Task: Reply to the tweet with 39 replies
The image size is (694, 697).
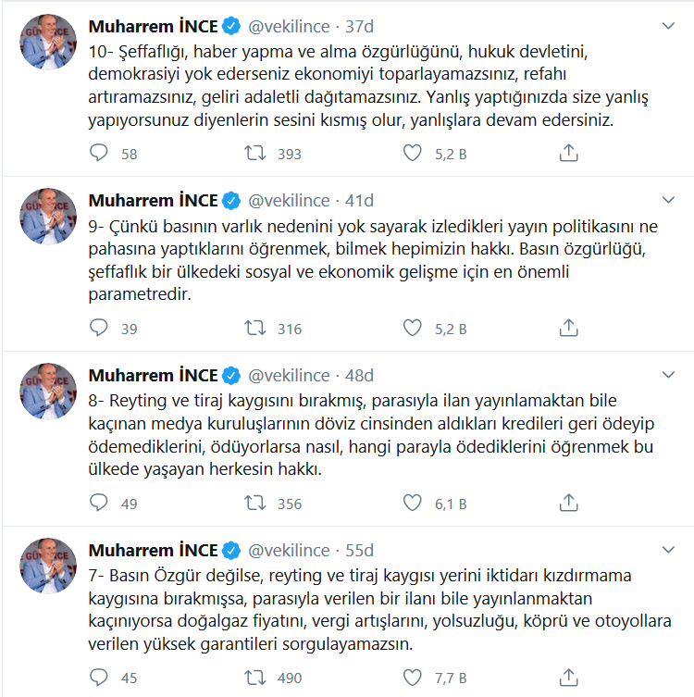Action: (x=99, y=328)
